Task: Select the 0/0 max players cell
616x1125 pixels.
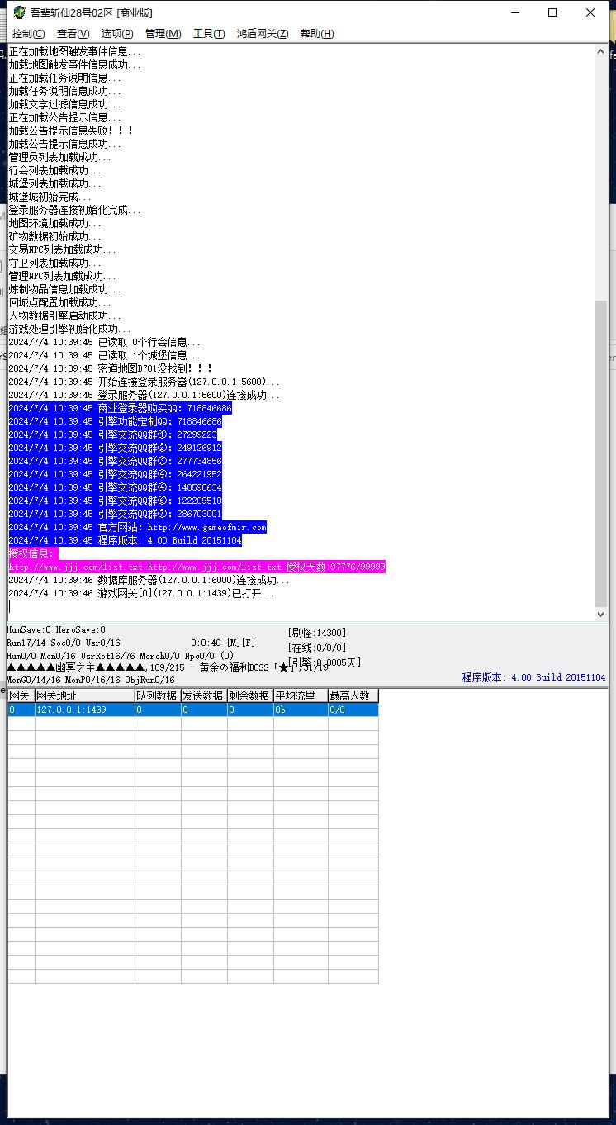Action: [x=353, y=710]
